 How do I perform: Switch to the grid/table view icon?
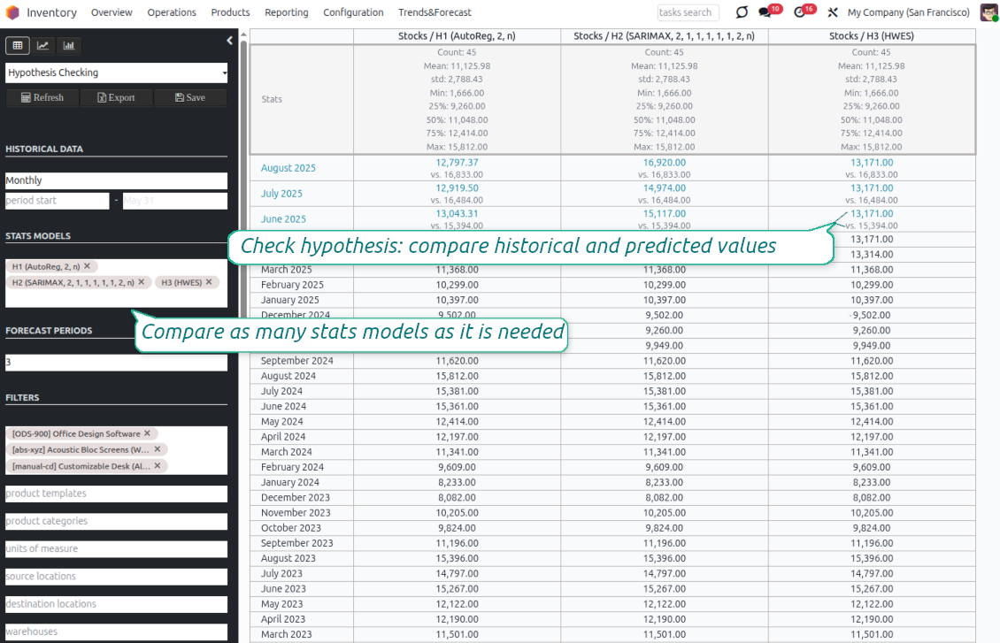(x=17, y=45)
